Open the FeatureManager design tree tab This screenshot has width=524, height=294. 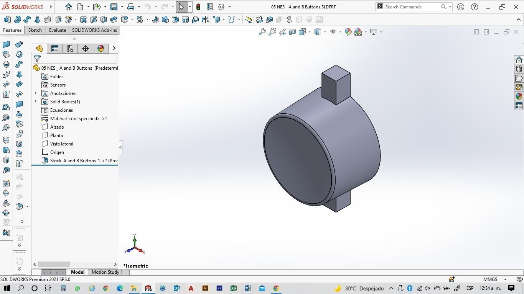pos(40,48)
